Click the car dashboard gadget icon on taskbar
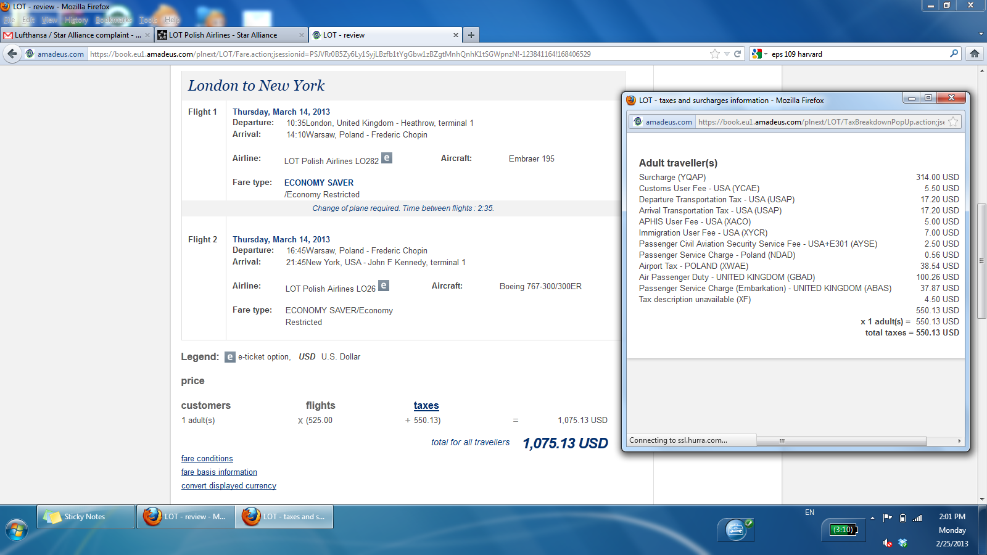987x555 pixels. tap(736, 530)
